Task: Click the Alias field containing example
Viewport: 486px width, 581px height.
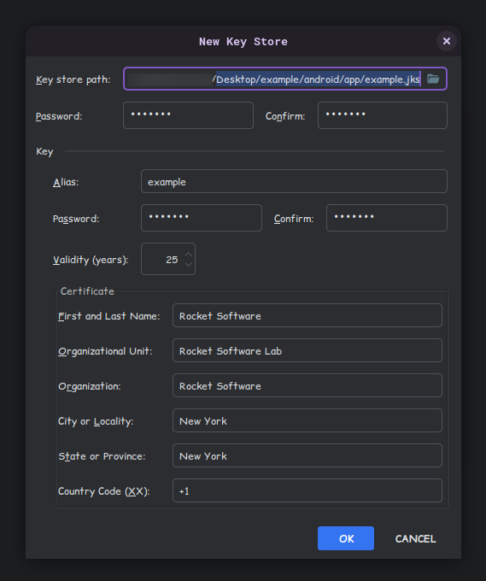Action: [x=294, y=181]
